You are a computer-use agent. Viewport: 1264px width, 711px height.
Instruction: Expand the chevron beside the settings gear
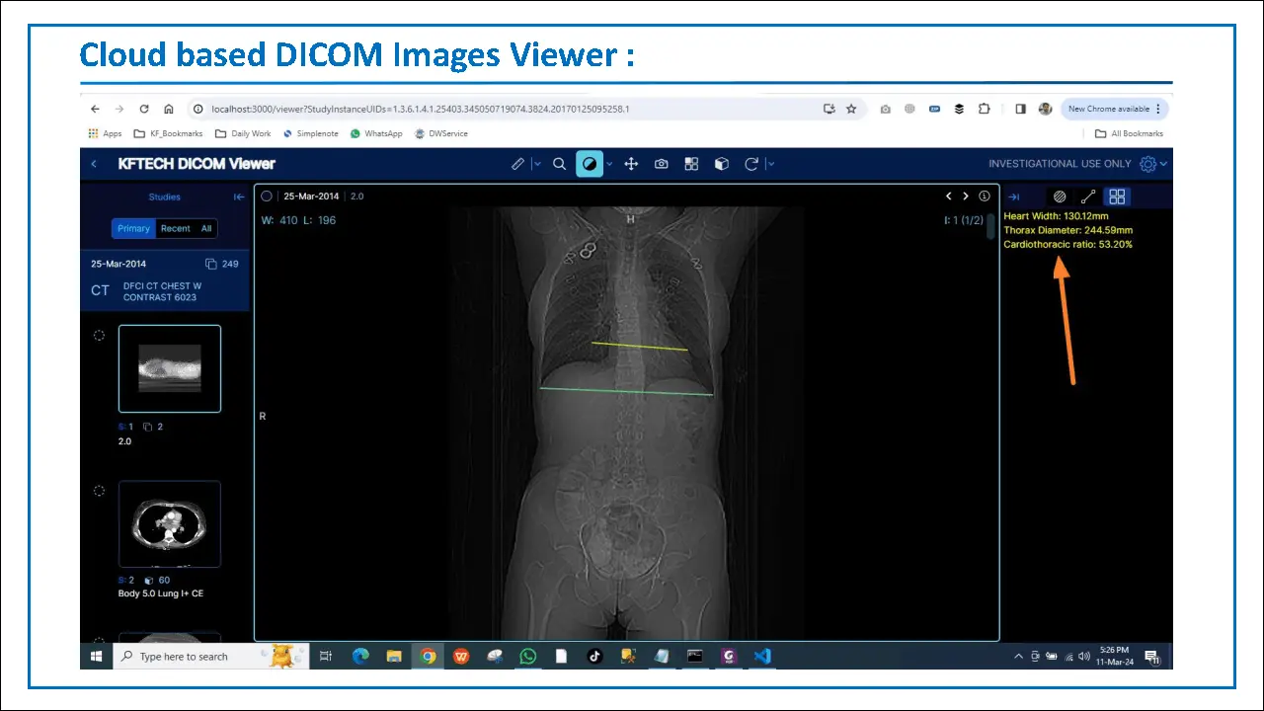pyautogui.click(x=1163, y=164)
